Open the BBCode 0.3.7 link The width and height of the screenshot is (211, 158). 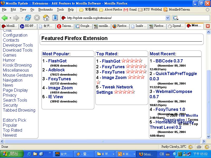(x=169, y=61)
